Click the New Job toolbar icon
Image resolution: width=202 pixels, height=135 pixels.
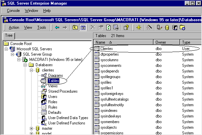tap(182, 27)
